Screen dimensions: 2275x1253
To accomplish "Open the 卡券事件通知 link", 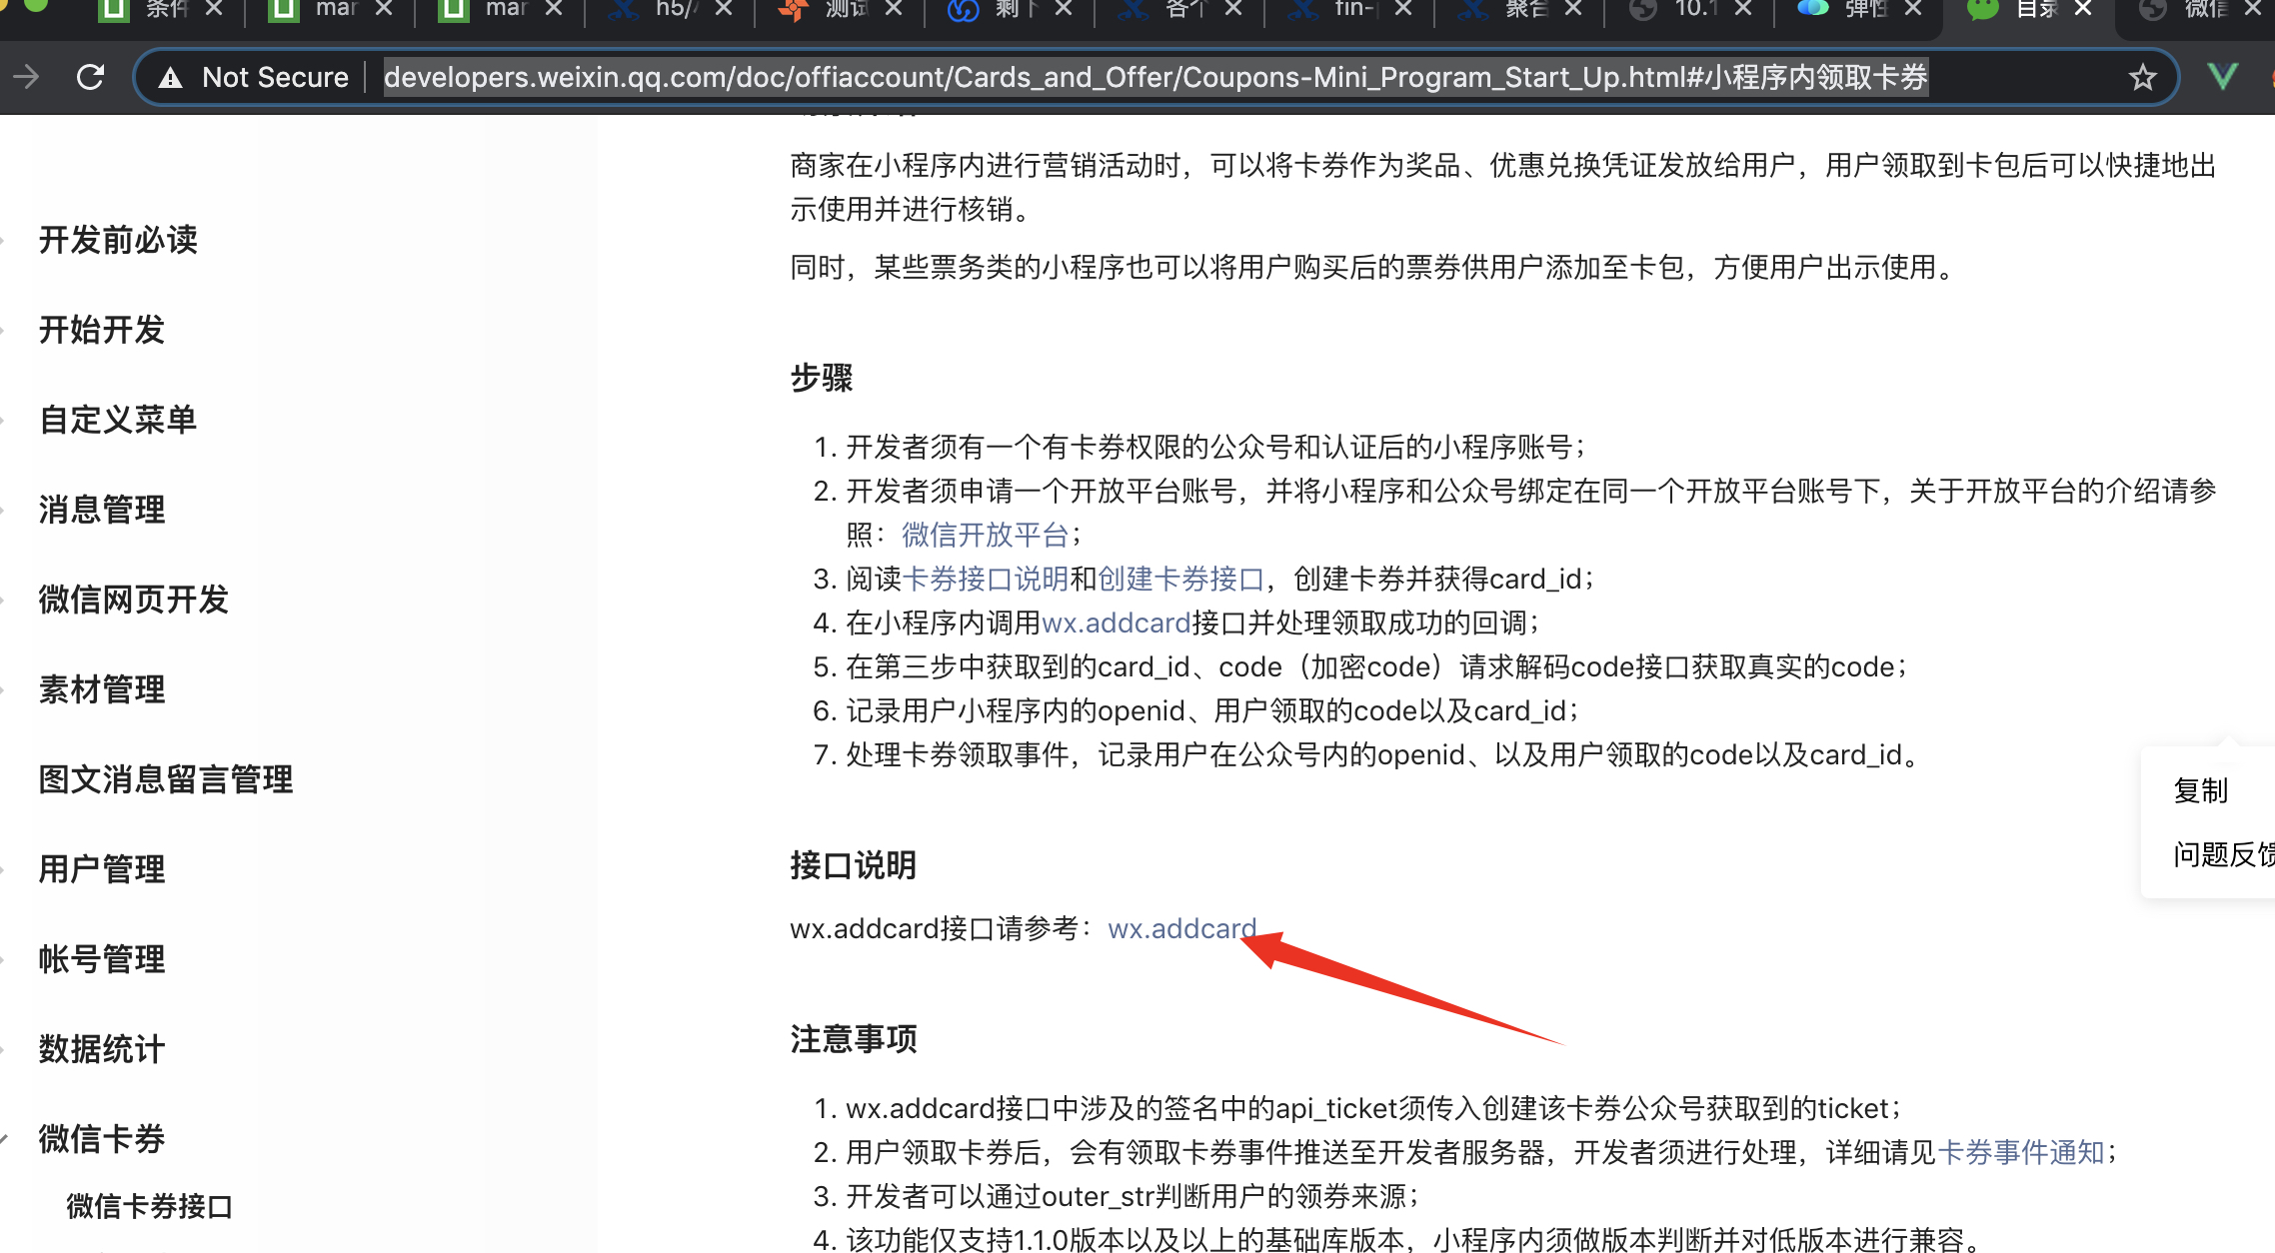I will point(2020,1152).
